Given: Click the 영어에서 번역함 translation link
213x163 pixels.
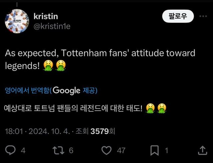Looking at the screenshot, I should 28,90.
